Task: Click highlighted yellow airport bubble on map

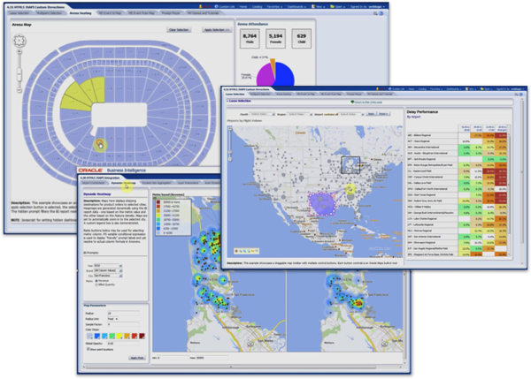Action: pos(350,189)
